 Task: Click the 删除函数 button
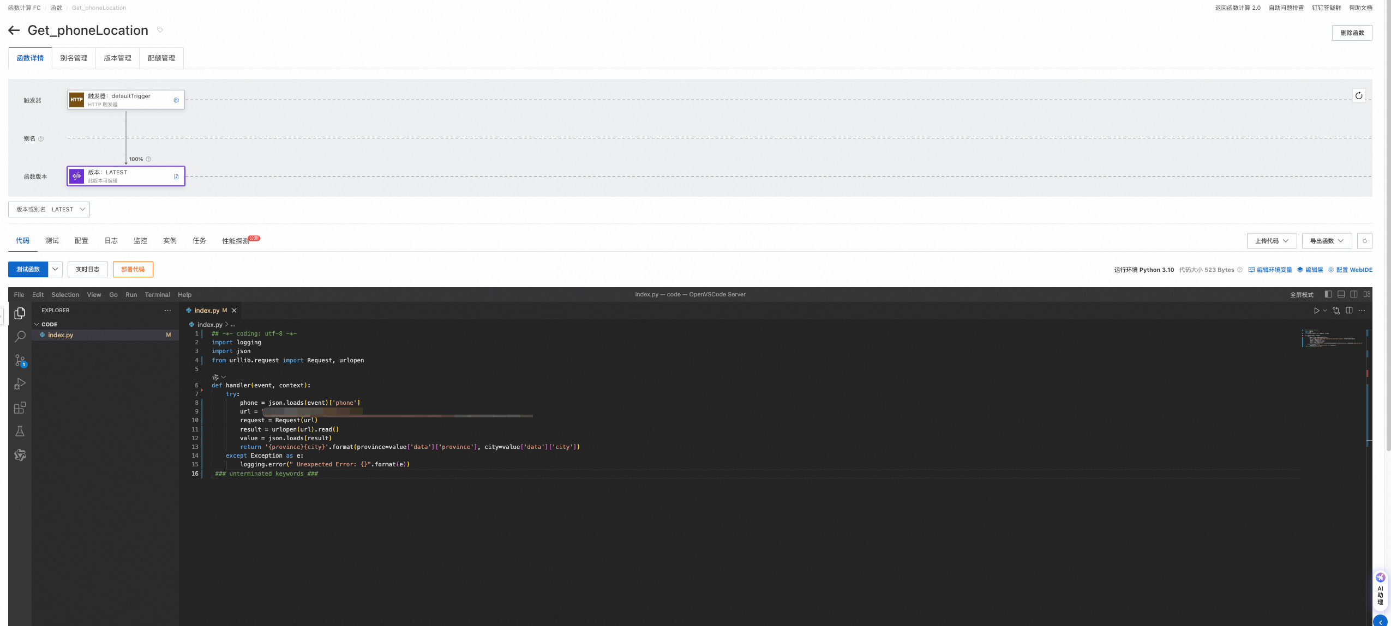1352,33
